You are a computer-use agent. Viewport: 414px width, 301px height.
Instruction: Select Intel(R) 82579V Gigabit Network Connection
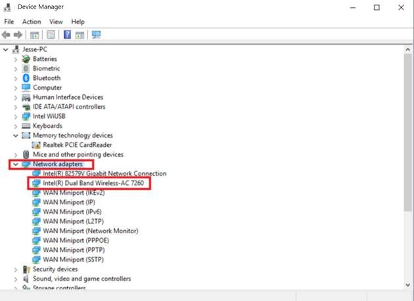coord(105,173)
